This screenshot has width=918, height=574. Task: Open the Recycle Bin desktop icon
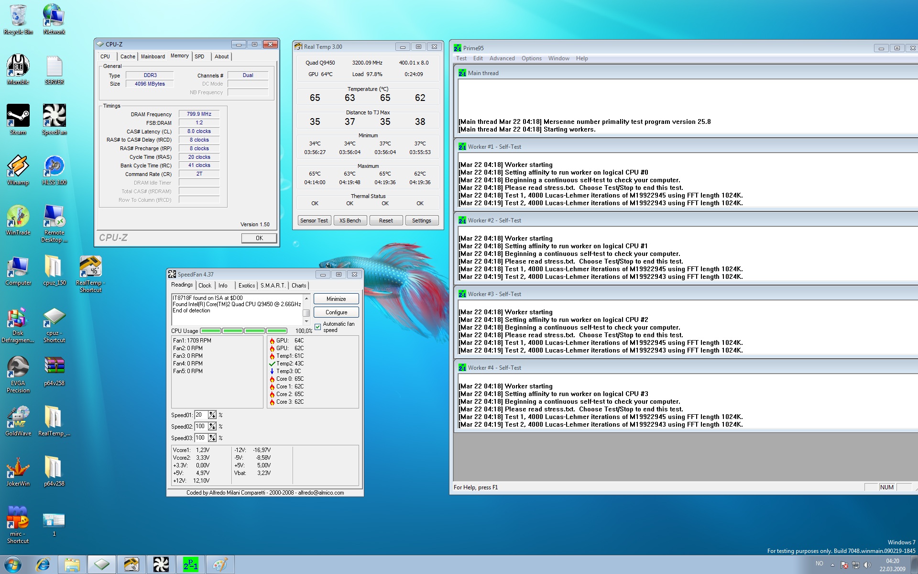[x=18, y=19]
